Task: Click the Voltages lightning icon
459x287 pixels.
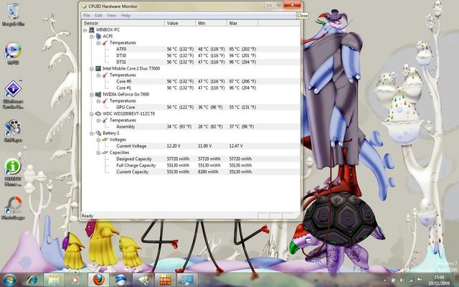Action: click(x=105, y=140)
